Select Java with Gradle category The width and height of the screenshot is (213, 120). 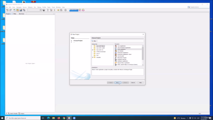tap(101, 48)
